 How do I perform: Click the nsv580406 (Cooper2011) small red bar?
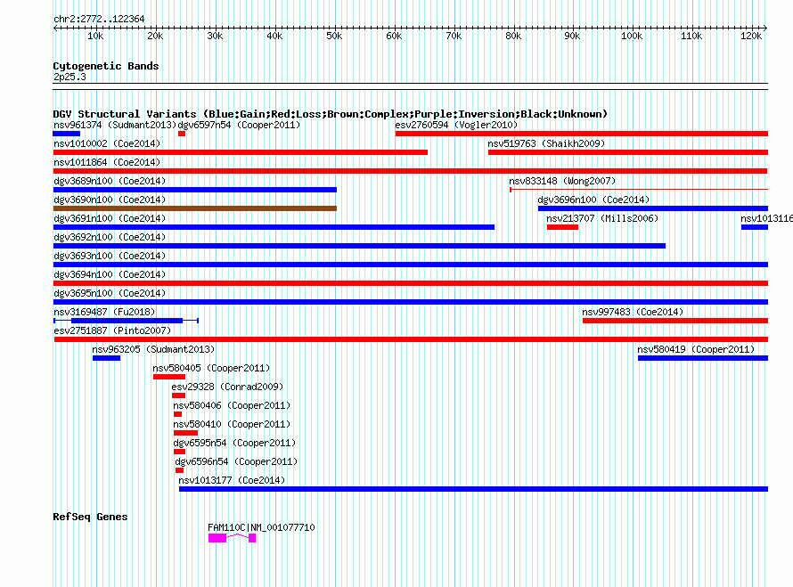pos(177,414)
